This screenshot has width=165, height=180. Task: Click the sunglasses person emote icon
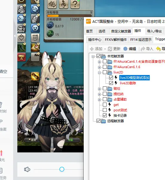click(x=22, y=28)
